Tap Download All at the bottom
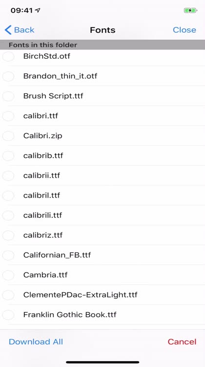This screenshot has height=367, width=205. coord(36,342)
